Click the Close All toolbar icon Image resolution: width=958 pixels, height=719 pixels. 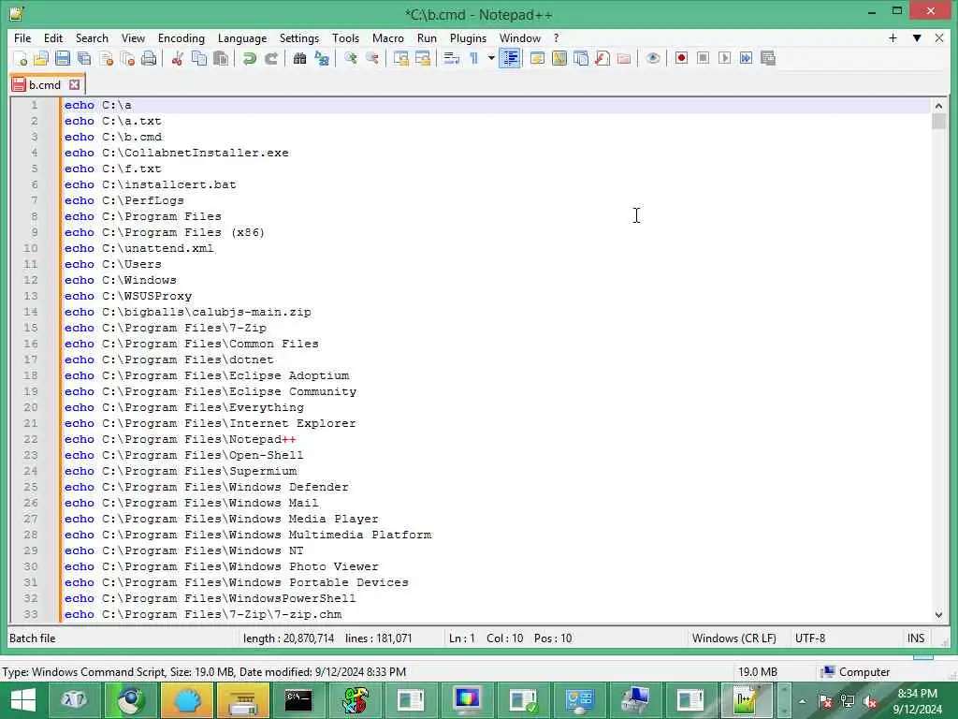click(127, 58)
